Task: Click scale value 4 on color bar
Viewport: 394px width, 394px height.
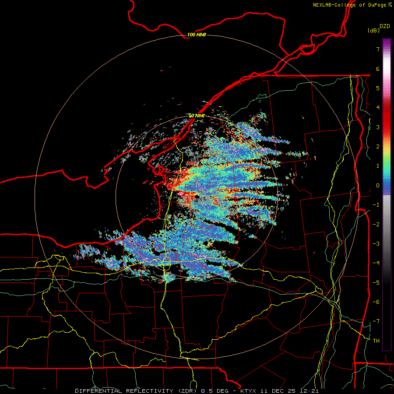Action: click(x=378, y=108)
